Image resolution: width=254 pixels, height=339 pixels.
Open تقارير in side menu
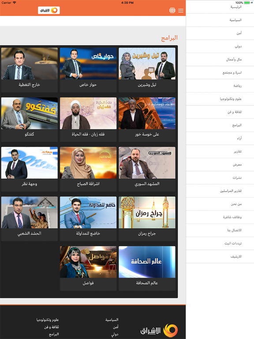220,151
